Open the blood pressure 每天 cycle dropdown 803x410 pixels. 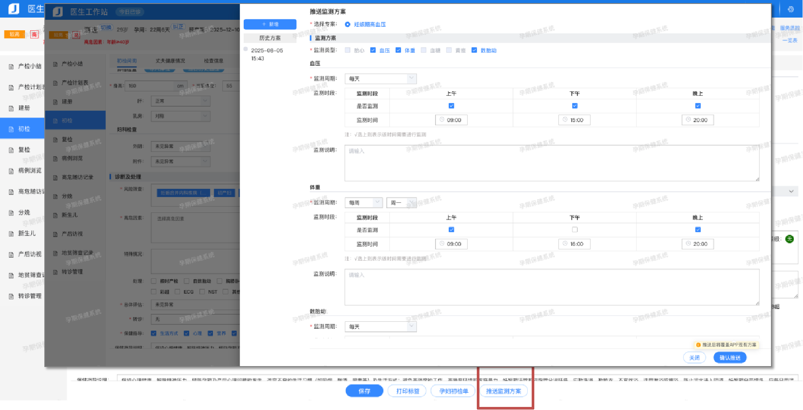click(380, 79)
